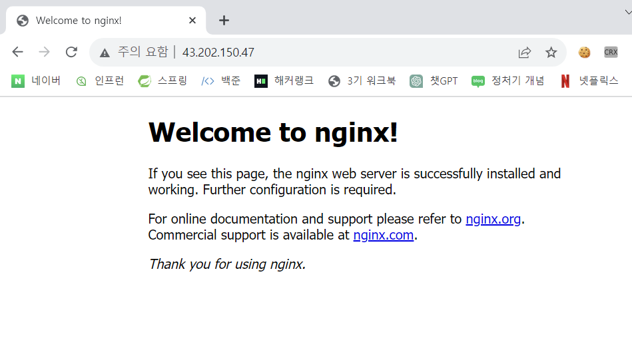Open the 정처기 개념 blog bookmark
The width and height of the screenshot is (632, 364).
tap(508, 81)
